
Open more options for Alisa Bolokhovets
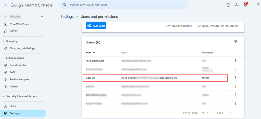tap(236, 61)
